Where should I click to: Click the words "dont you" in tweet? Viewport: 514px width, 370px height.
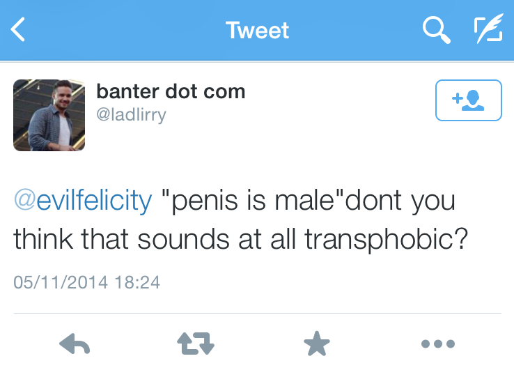tap(401, 201)
